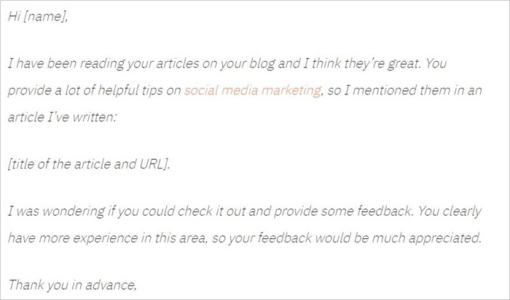Click the word 'Hi' in greeting
Image resolution: width=510 pixels, height=300 pixels.
[15, 16]
